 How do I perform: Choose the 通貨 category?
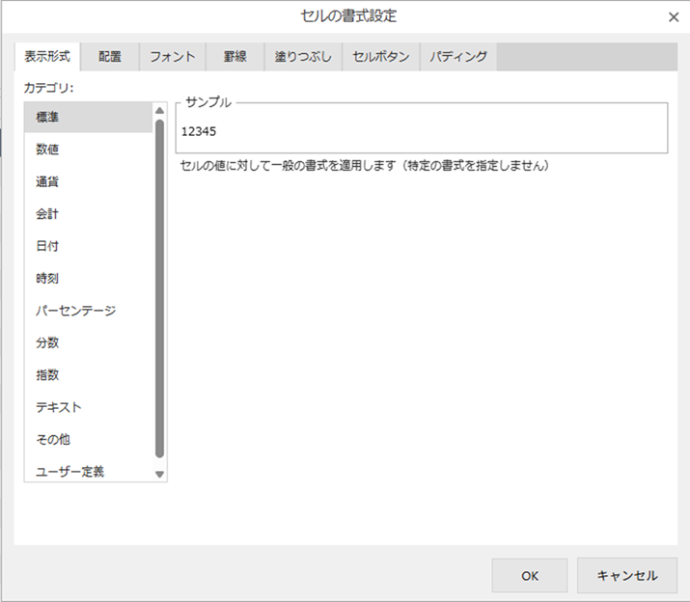pyautogui.click(x=48, y=181)
